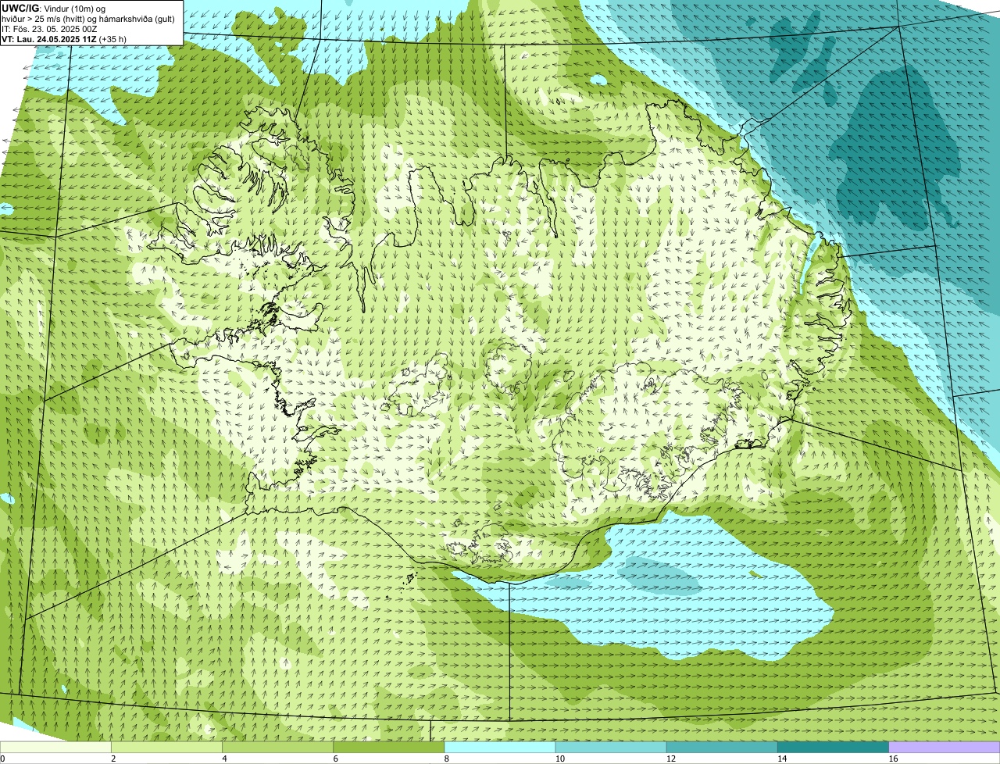The image size is (1000, 764).
Task: Click the 6–8 m/s darker green legend segment
Action: pos(388,748)
